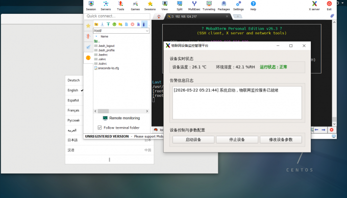Open the Packages icon

(224, 6)
